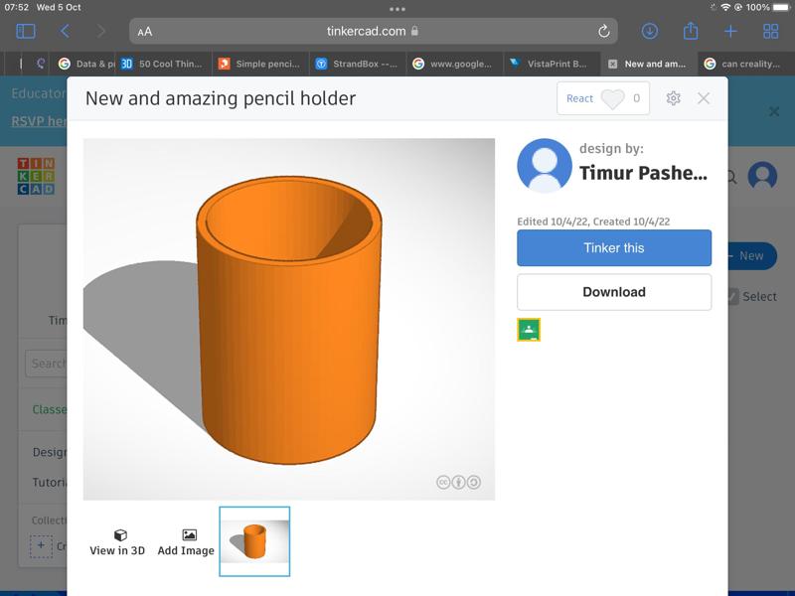The image size is (795, 596).
Task: Show the tab overview grid
Action: point(771,32)
